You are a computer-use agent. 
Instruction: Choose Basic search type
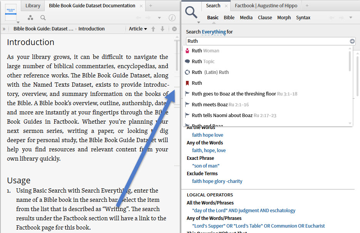pyautogui.click(x=213, y=17)
